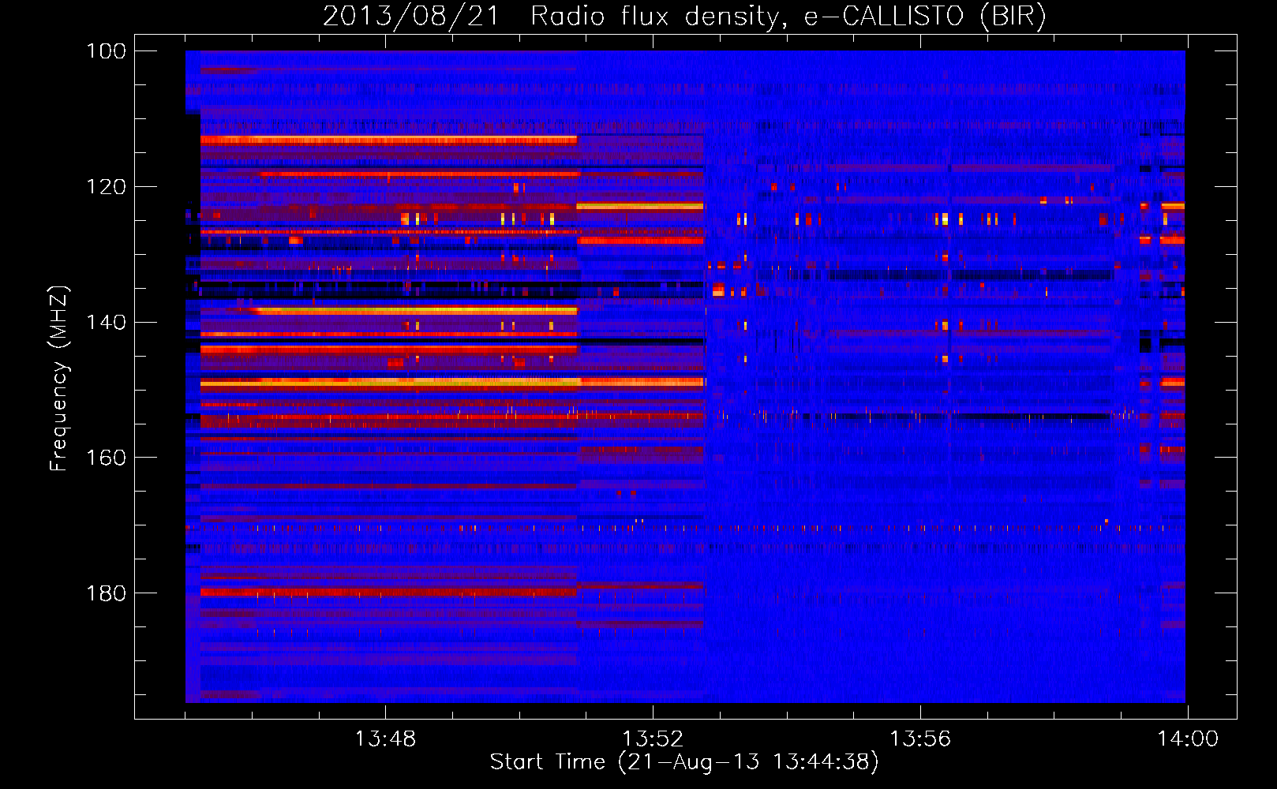Click the '140' frequency tick label

tap(106, 322)
